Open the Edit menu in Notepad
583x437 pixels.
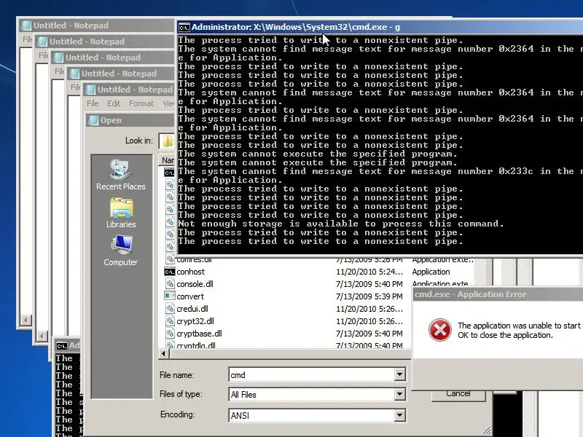click(114, 103)
